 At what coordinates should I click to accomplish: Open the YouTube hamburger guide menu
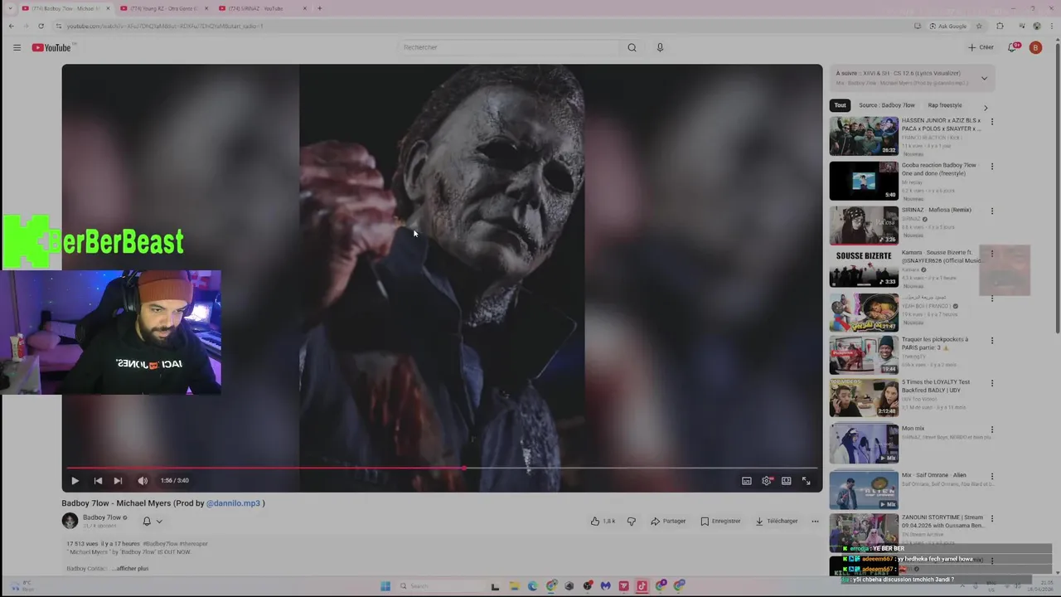(17, 47)
